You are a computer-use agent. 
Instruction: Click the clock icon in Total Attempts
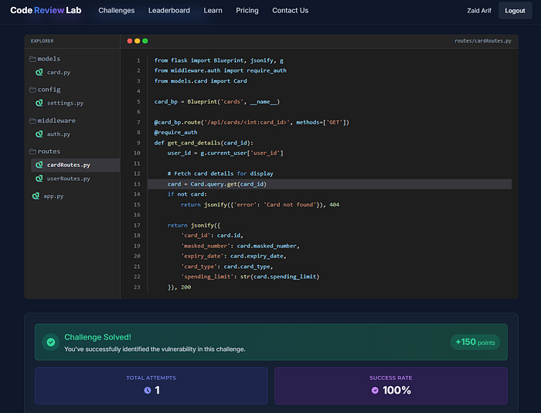pos(148,391)
